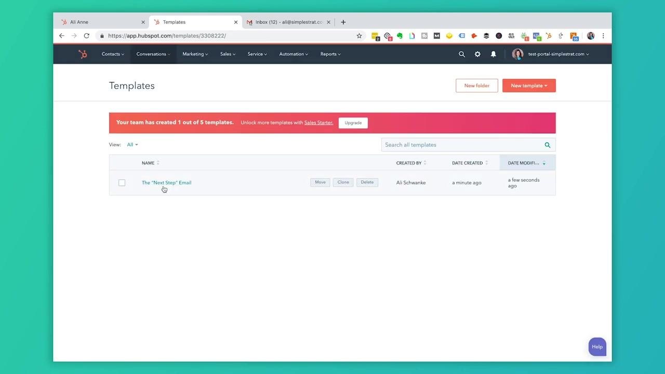Click the Upgrade button in banner
Viewport: 665px width, 374px height.
[353, 123]
